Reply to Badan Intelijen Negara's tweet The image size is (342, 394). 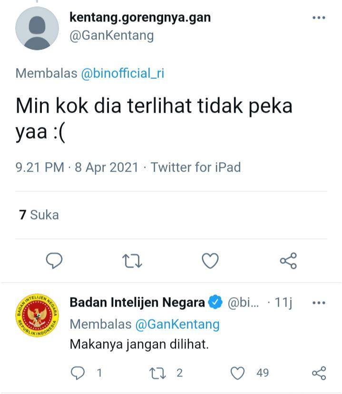click(x=78, y=373)
